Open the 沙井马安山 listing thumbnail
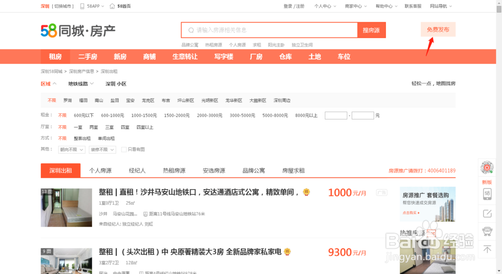This screenshot has width=502, height=274. pyautogui.click(x=66, y=208)
